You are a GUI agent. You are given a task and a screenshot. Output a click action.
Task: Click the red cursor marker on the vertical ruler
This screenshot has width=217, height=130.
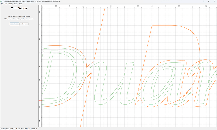[x=40, y=100]
